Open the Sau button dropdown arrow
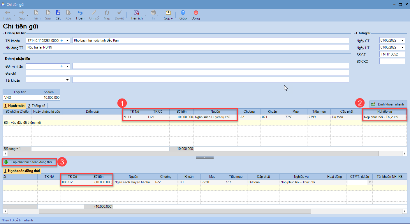410x224 pixels. point(28,15)
